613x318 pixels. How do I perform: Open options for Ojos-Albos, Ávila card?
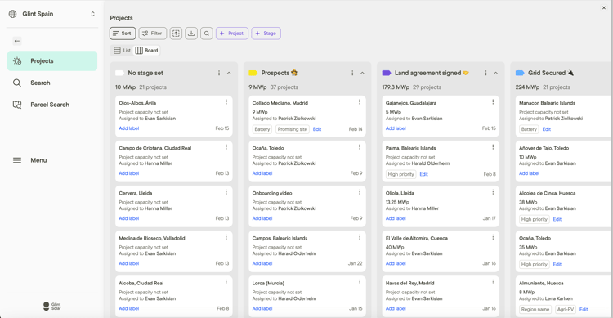point(226,102)
